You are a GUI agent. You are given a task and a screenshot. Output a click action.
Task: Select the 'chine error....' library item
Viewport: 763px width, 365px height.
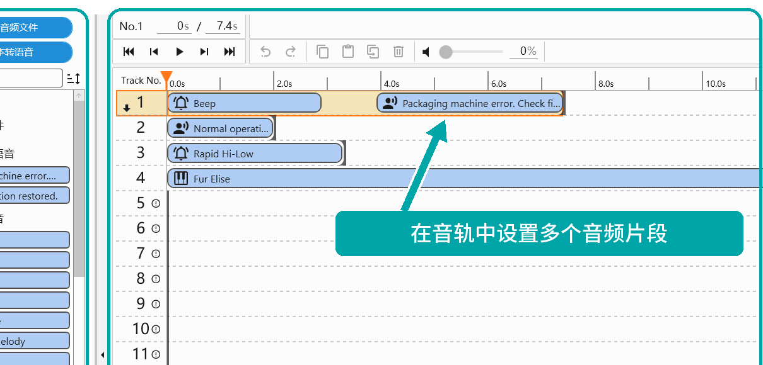click(x=35, y=176)
